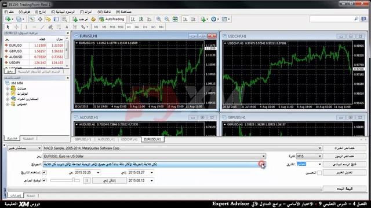Open the tester type dropdown beside MACD Sample
This screenshot has width=371, height=208.
(24, 148)
